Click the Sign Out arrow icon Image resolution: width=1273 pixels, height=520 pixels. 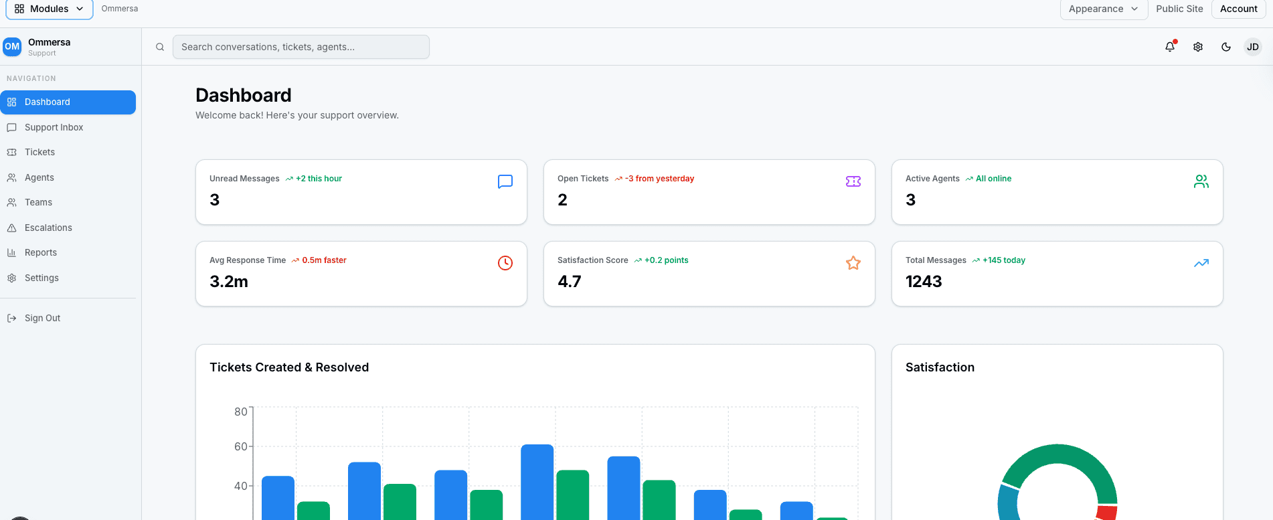click(11, 318)
